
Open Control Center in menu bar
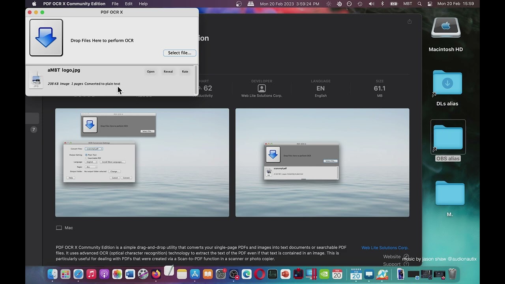coord(430,4)
